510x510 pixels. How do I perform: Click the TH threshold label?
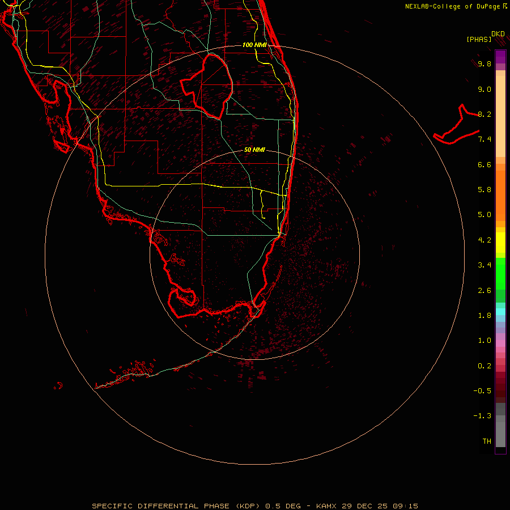coord(487,441)
